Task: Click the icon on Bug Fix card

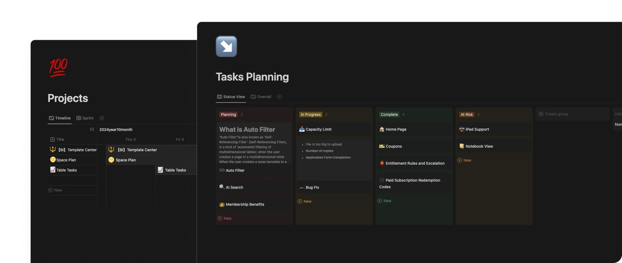Action: coord(302,187)
